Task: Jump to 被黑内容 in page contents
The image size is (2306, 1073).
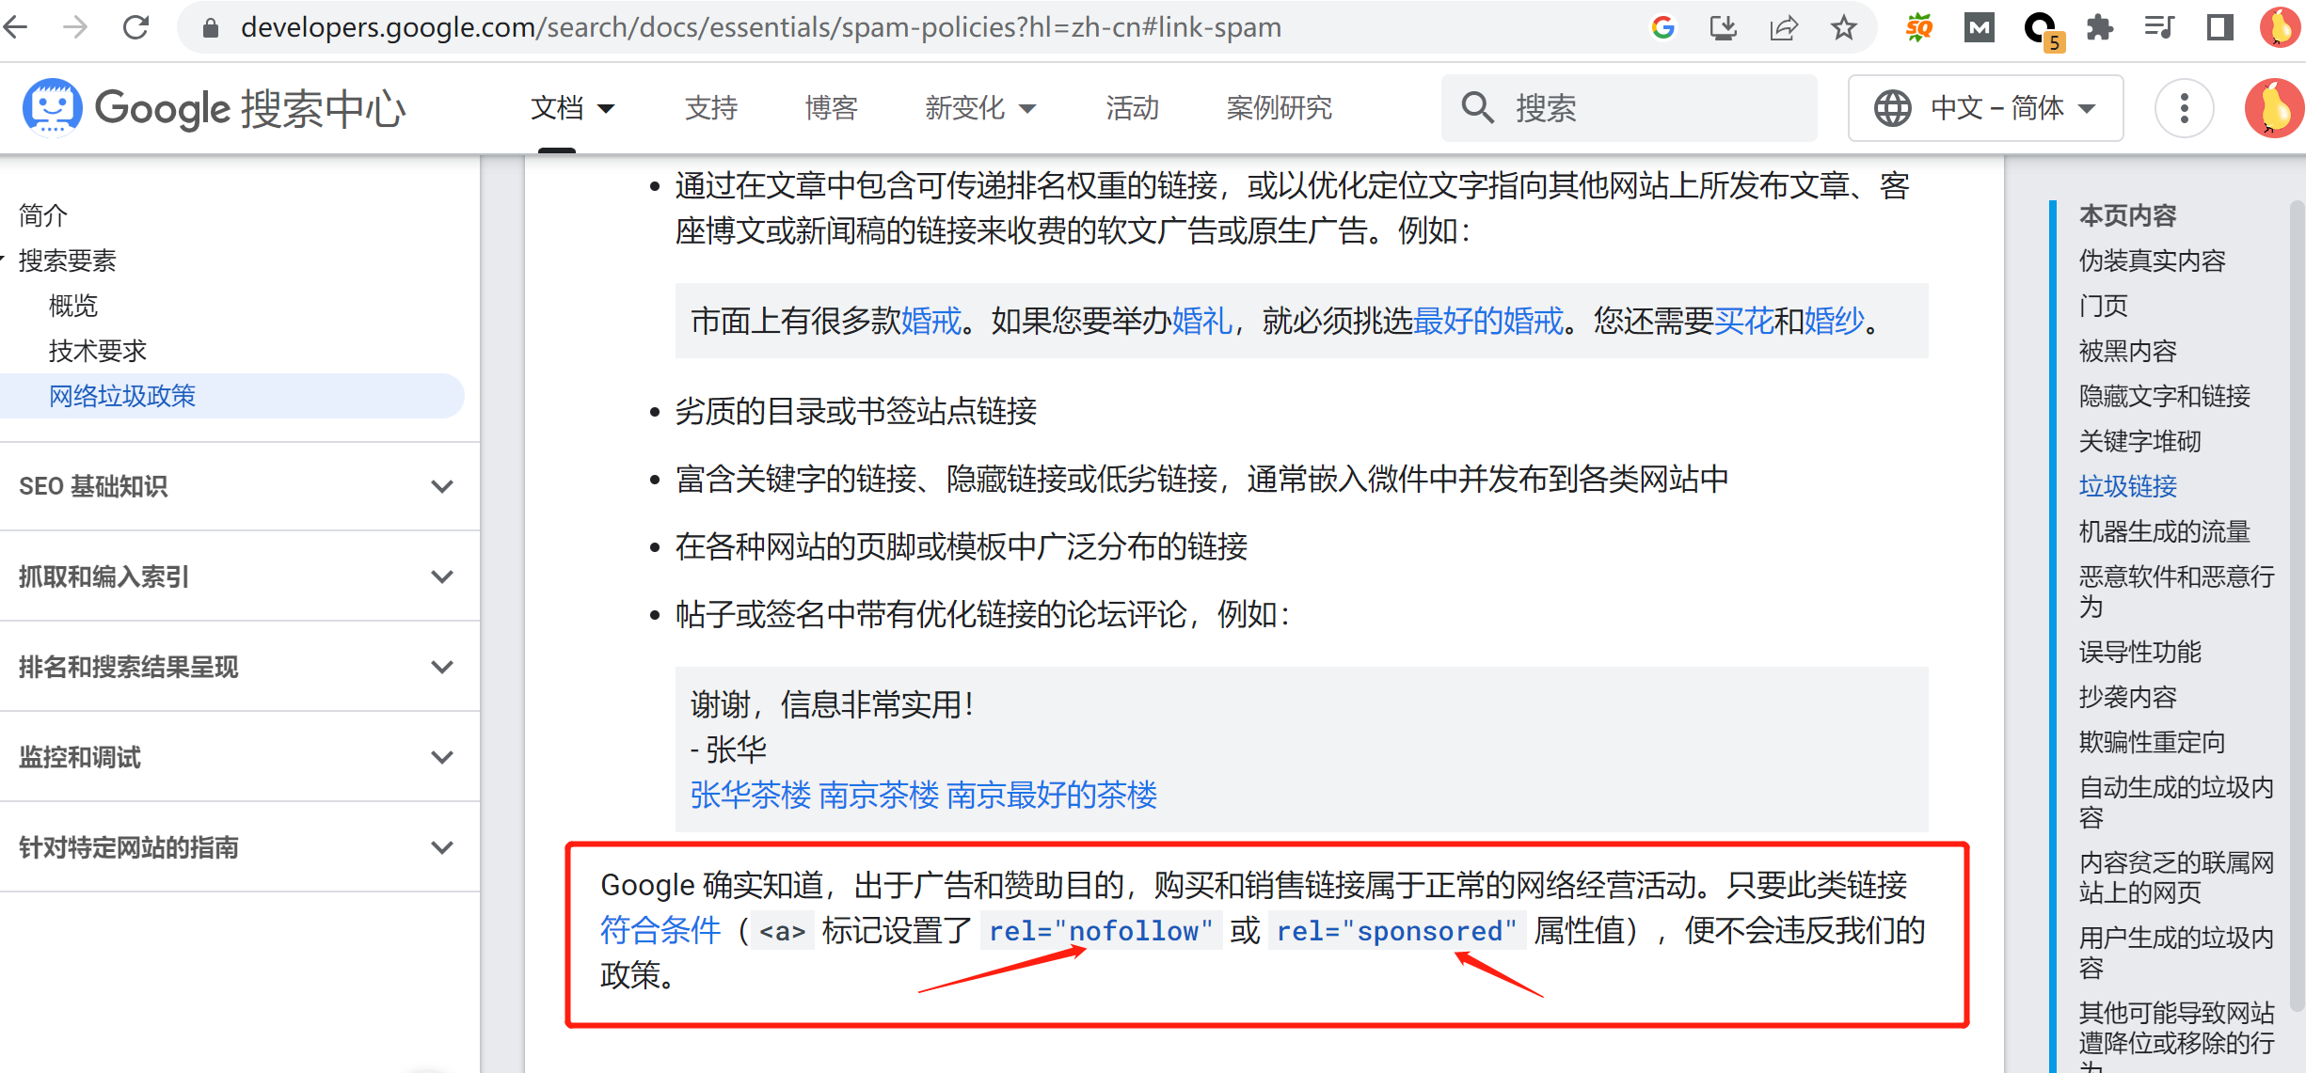Action: 2128,351
